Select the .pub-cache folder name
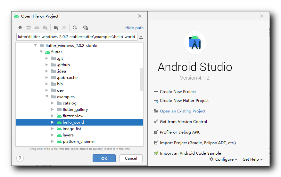The width and height of the screenshot is (281, 177). click(67, 78)
